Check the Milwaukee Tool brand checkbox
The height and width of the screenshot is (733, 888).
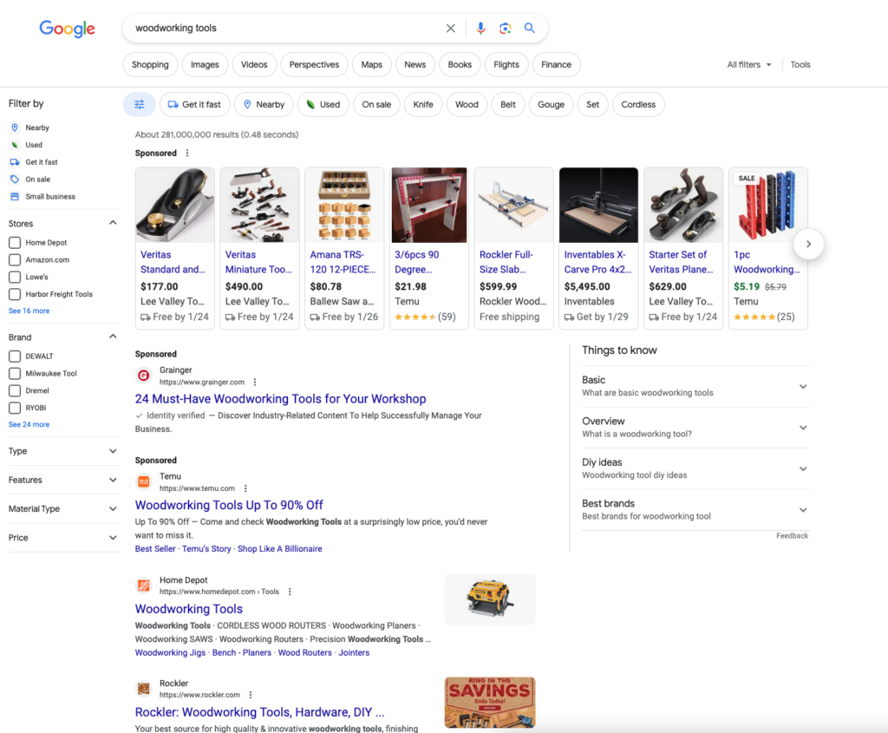pos(15,373)
